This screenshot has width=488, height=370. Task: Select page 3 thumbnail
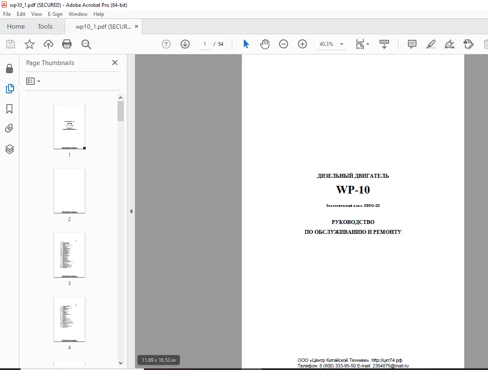[69, 255]
